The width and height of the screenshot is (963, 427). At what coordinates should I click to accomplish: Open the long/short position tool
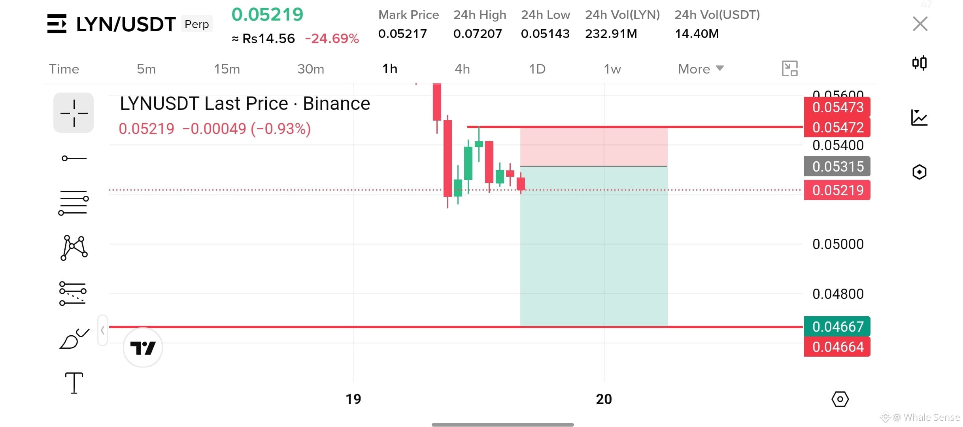73,293
